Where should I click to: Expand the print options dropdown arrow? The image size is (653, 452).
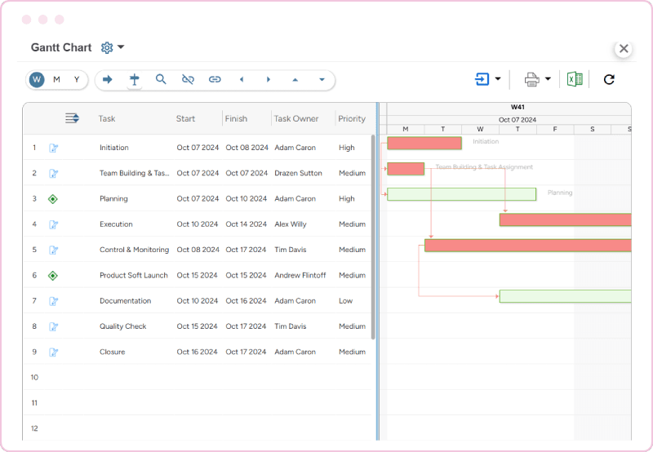tap(548, 79)
